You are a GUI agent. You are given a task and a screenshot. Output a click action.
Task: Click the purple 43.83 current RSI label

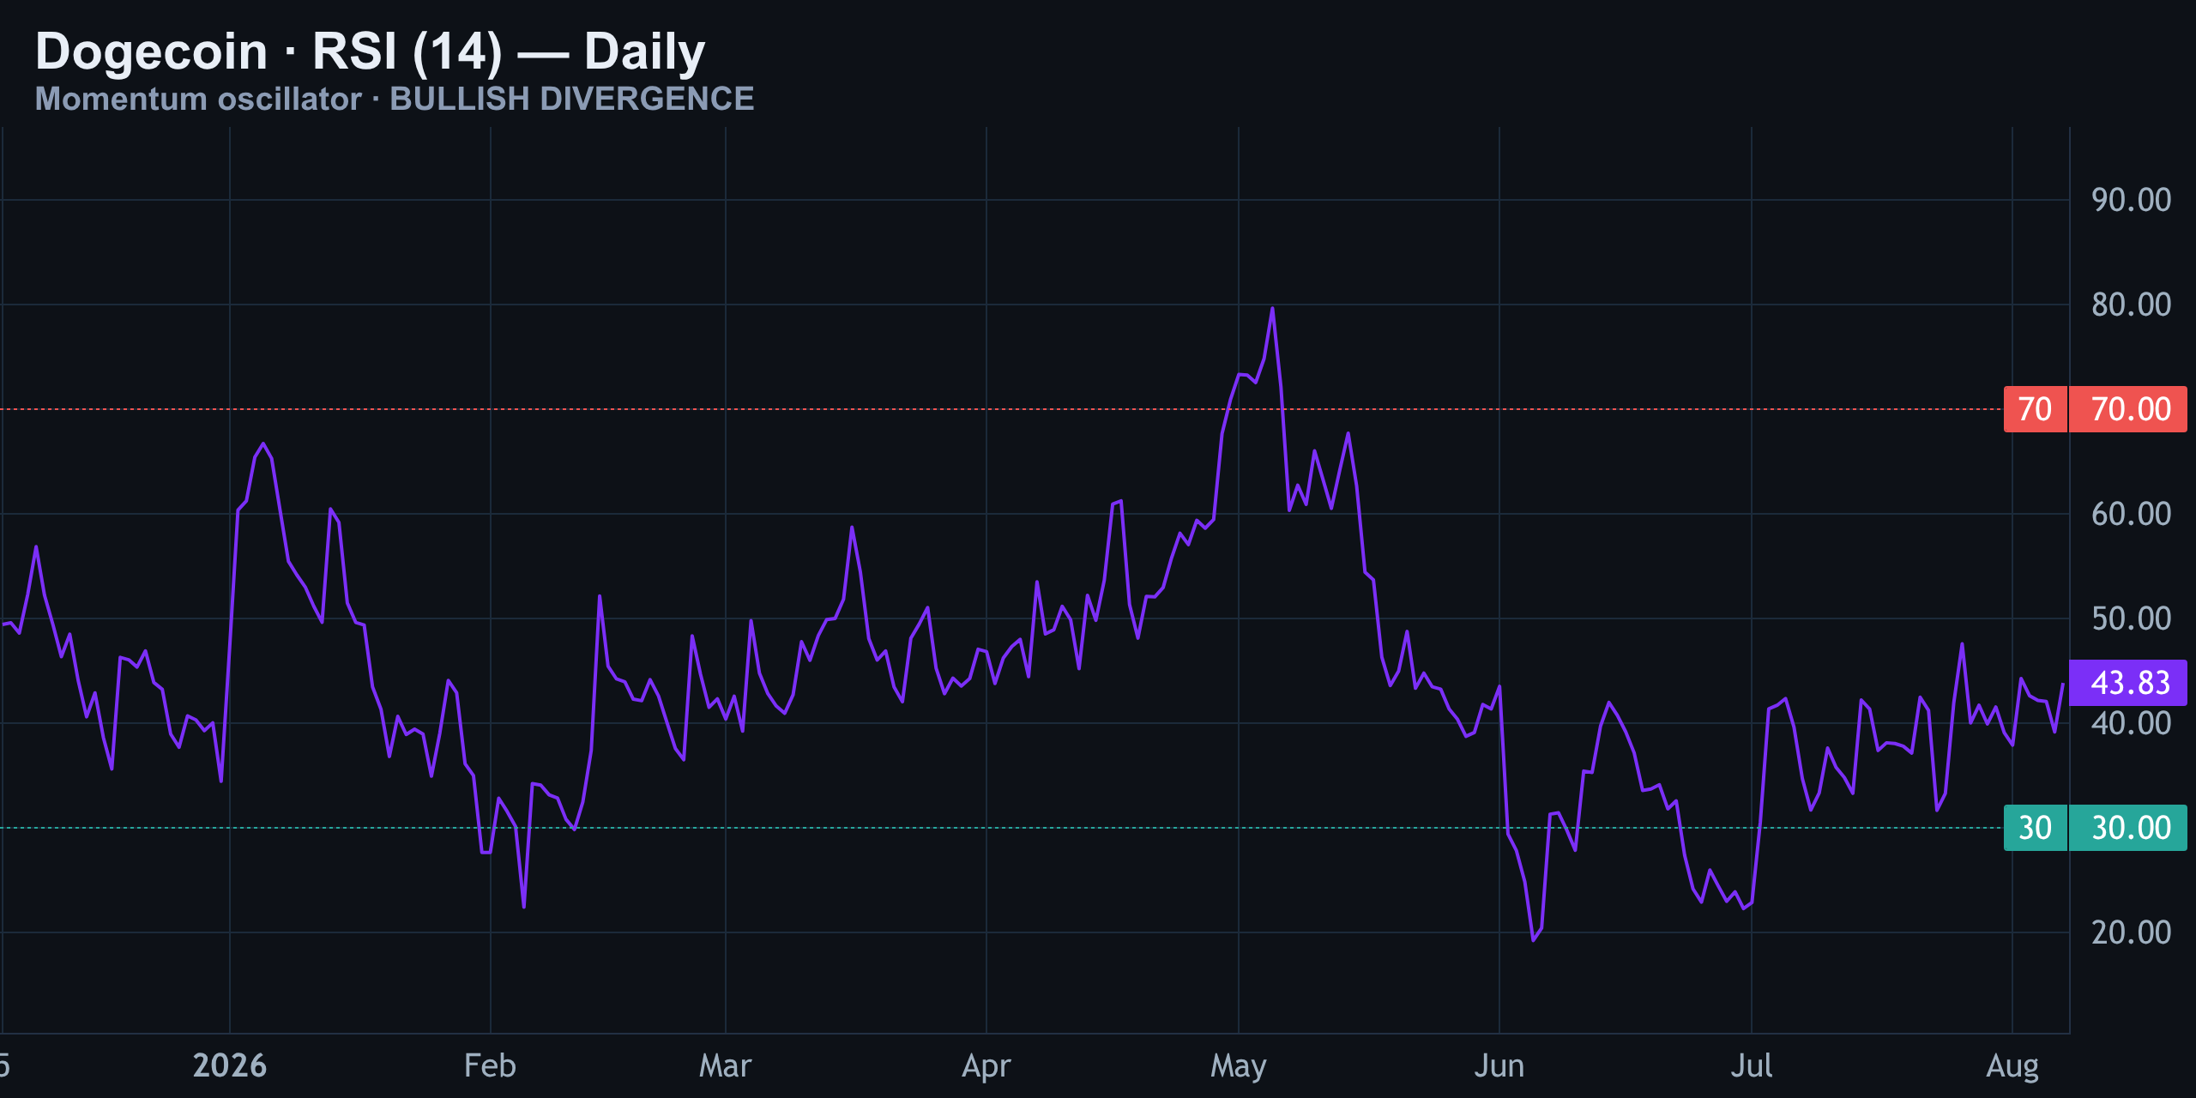point(2129,683)
